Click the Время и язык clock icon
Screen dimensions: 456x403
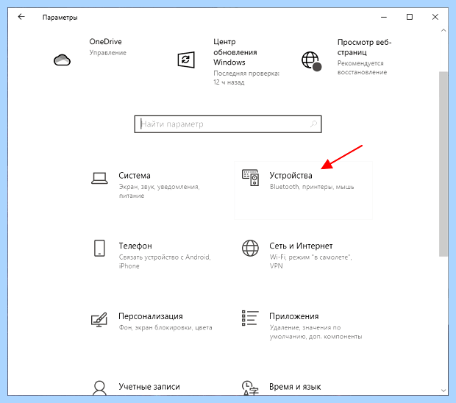click(x=250, y=388)
